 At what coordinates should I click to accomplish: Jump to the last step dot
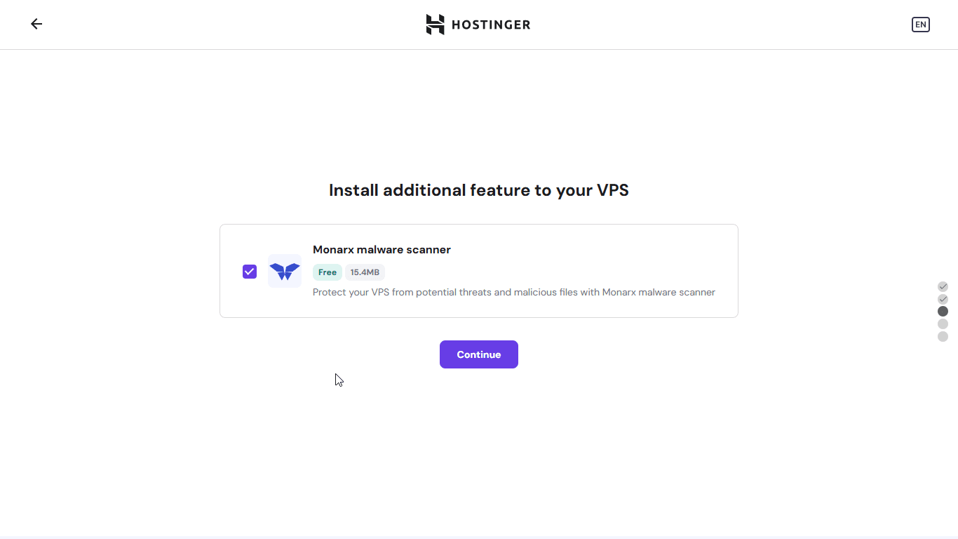click(x=943, y=336)
